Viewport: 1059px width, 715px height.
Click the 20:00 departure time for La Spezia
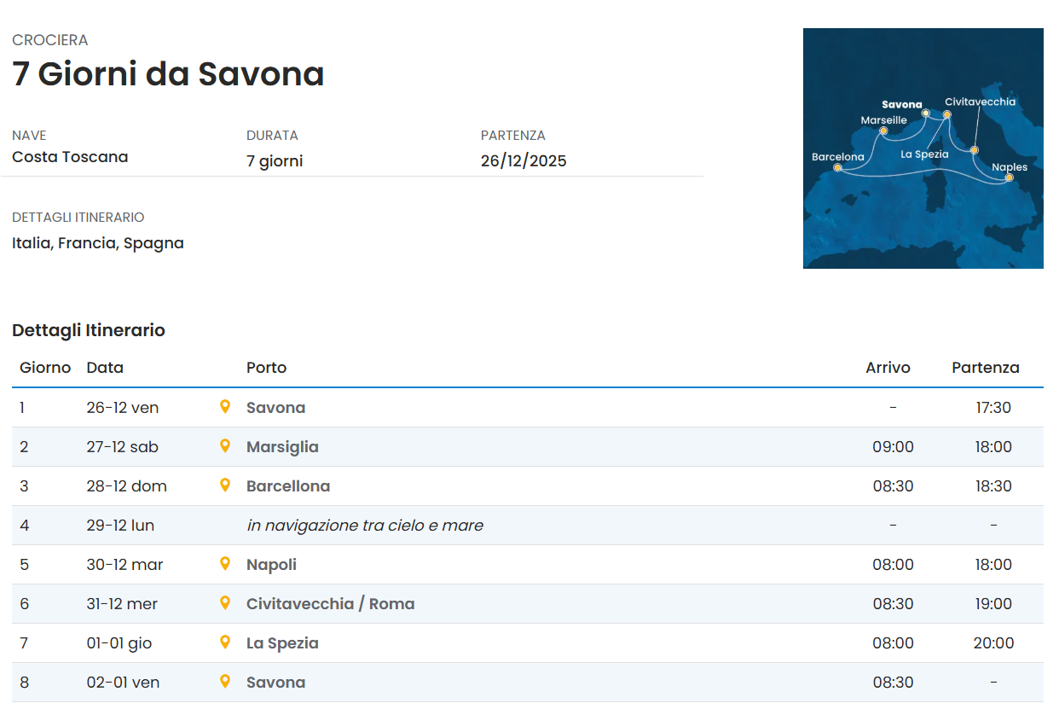click(x=993, y=643)
